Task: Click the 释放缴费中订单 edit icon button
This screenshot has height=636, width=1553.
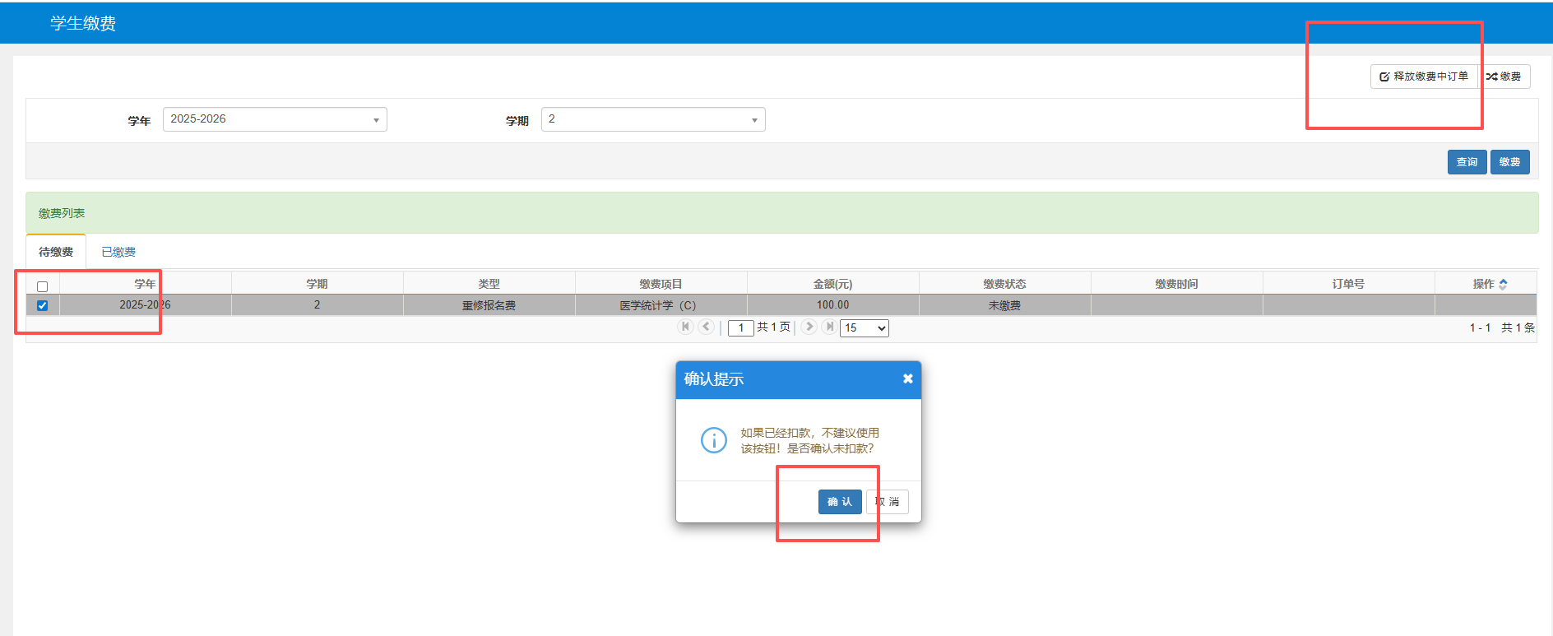Action: tap(1424, 77)
